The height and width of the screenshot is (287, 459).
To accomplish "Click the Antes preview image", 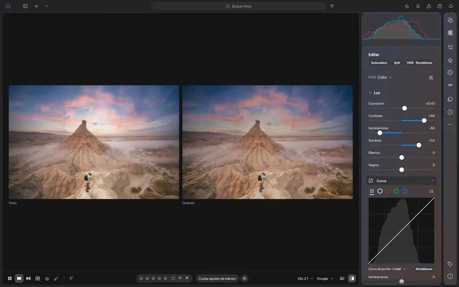I will click(94, 142).
